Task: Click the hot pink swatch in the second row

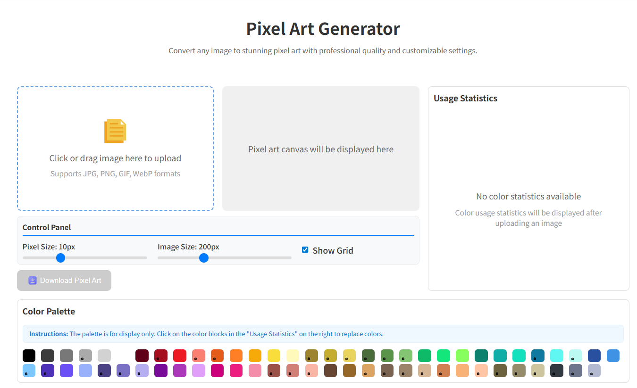Action: [236, 371]
